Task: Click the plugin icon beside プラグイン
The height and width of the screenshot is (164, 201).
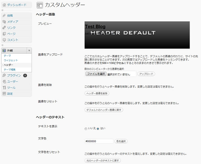Action: pyautogui.click(x=4, y=75)
